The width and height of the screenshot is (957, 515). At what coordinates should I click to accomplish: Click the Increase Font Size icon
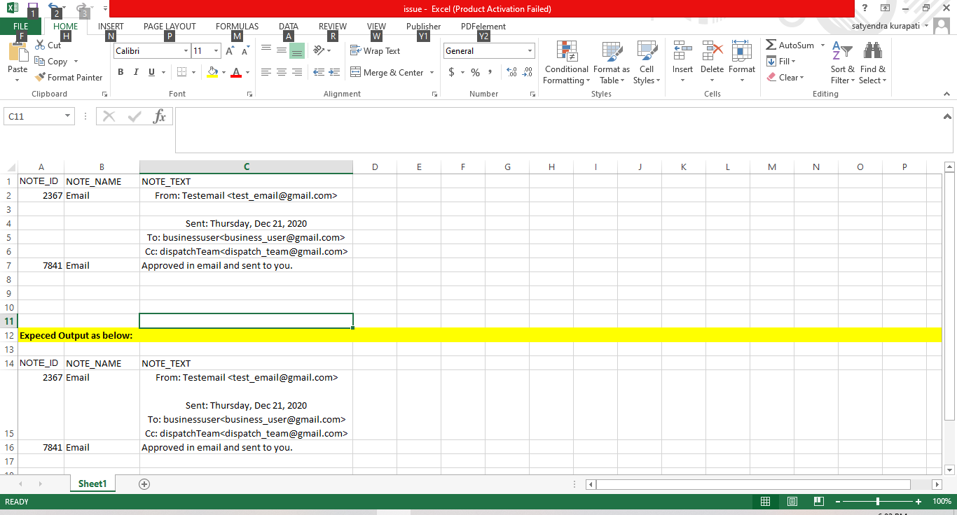tap(230, 51)
